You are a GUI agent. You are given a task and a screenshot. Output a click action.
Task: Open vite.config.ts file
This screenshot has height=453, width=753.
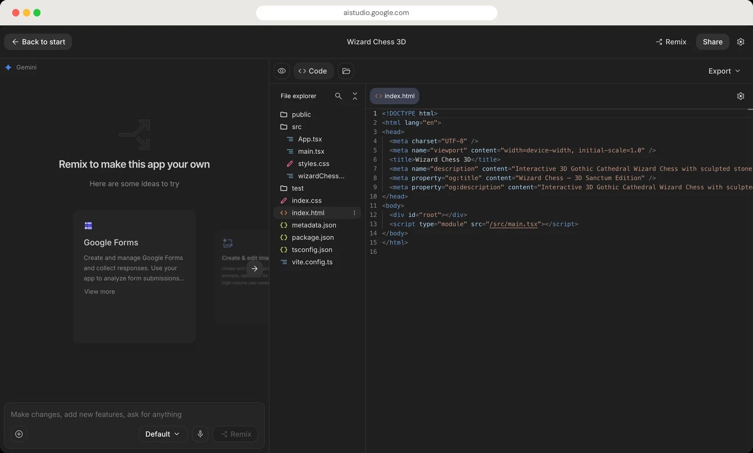(x=317, y=262)
